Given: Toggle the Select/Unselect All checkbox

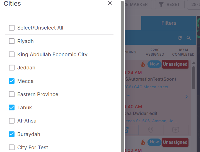Looking at the screenshot, I should click(x=12, y=28).
